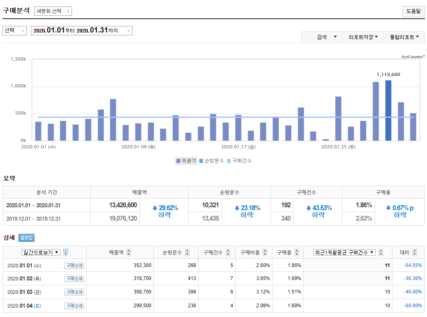The height and width of the screenshot is (317, 427).
Task: Click the date sort icon beside 일간으로보기
Action: point(66,252)
